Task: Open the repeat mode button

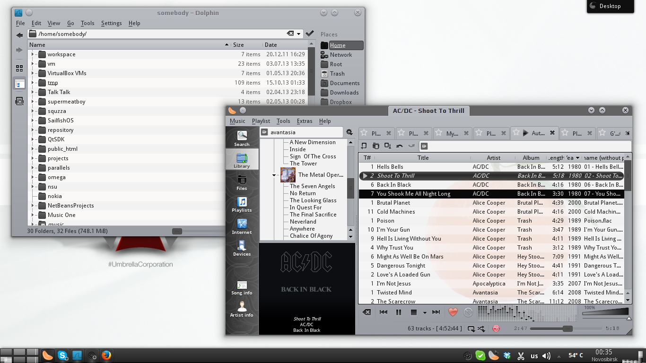Action: pyautogui.click(x=471, y=328)
